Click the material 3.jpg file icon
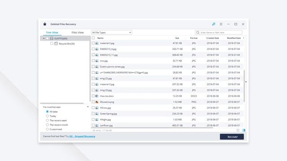 click(97, 84)
